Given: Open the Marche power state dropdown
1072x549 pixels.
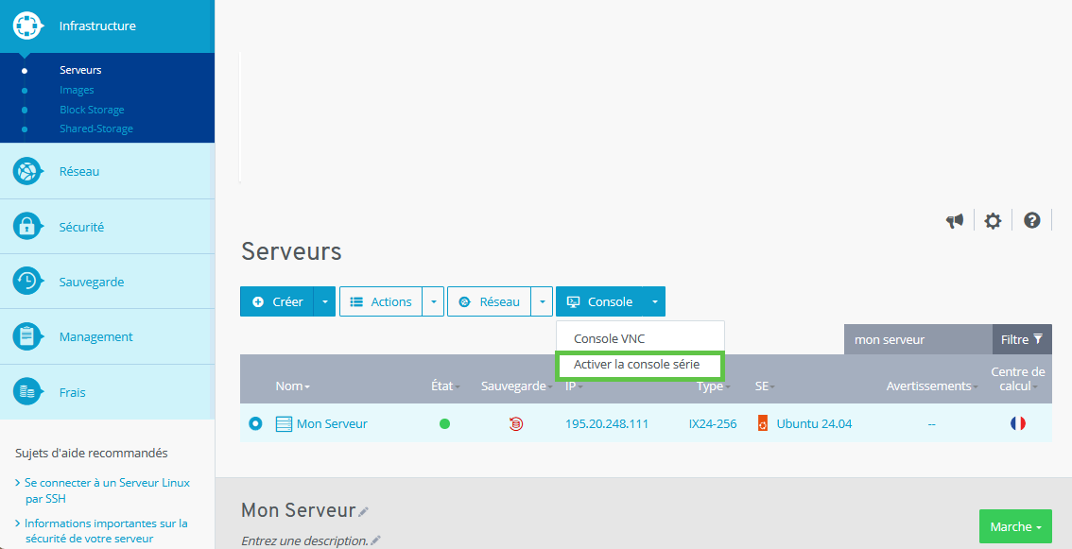Looking at the screenshot, I should 1016,526.
